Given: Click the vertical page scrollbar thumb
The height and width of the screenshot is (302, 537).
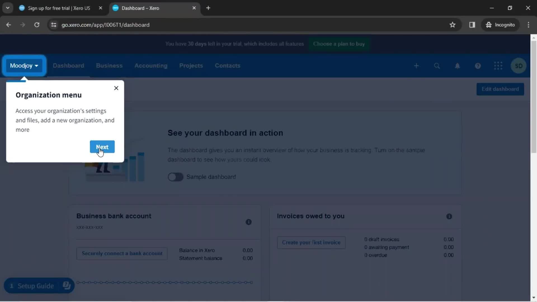Looking at the screenshot, I should click(534, 96).
